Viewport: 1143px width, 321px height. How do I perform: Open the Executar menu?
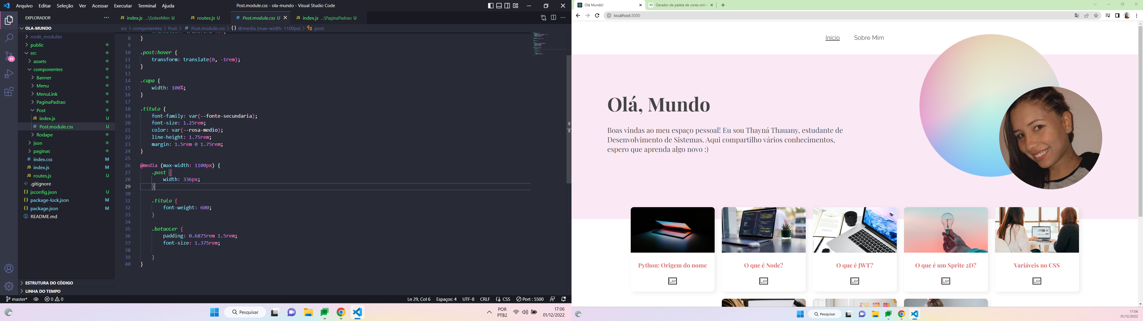pyautogui.click(x=123, y=6)
